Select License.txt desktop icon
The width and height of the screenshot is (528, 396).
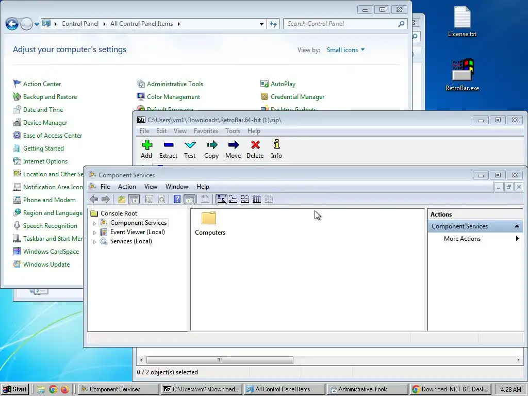(462, 22)
